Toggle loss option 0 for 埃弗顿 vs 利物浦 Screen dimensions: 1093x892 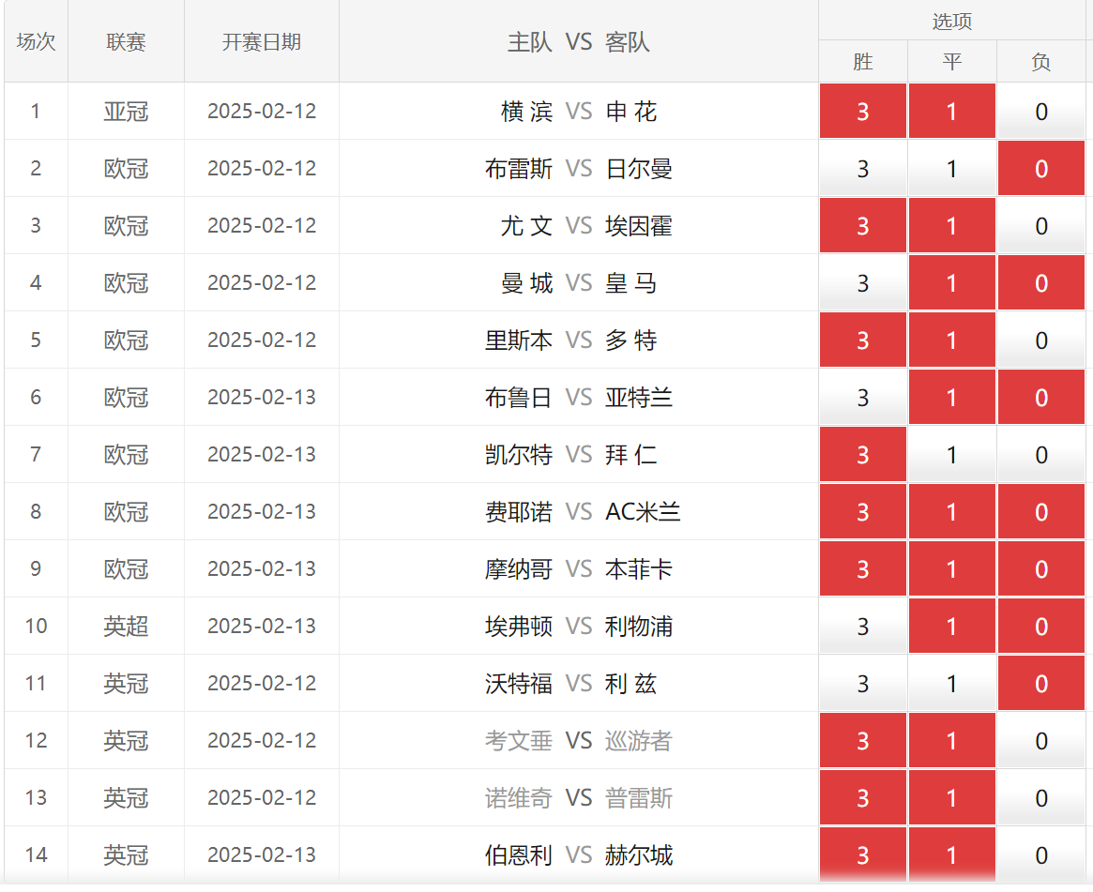[1041, 625]
